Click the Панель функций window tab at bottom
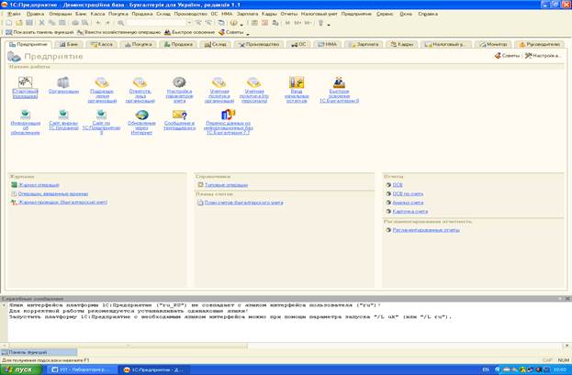The height and width of the screenshot is (375, 572). 39,352
